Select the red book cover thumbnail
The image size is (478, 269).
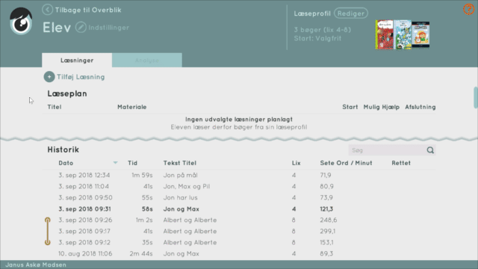pos(384,34)
